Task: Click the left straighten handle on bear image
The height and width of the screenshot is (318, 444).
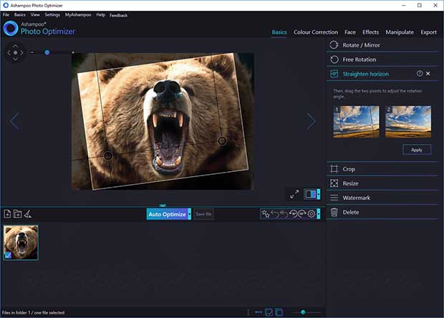Action: (x=108, y=155)
